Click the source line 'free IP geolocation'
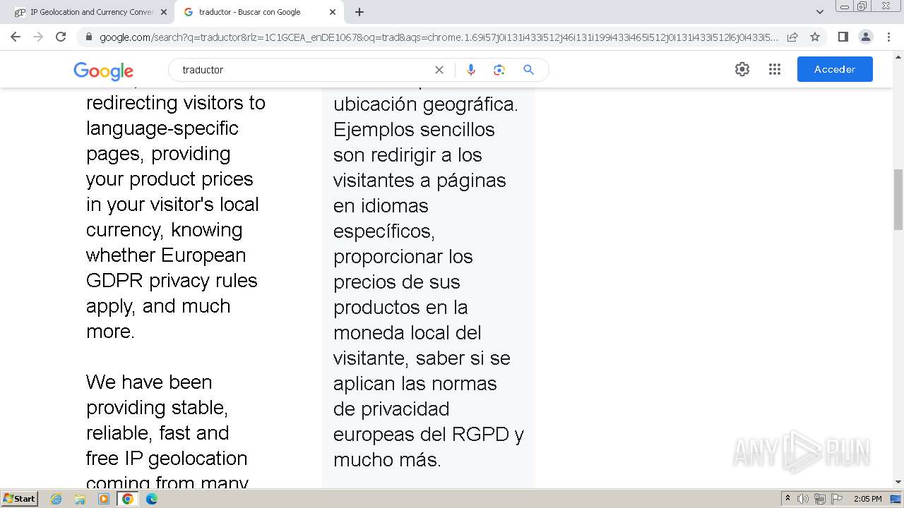This screenshot has width=904, height=508. click(x=167, y=459)
